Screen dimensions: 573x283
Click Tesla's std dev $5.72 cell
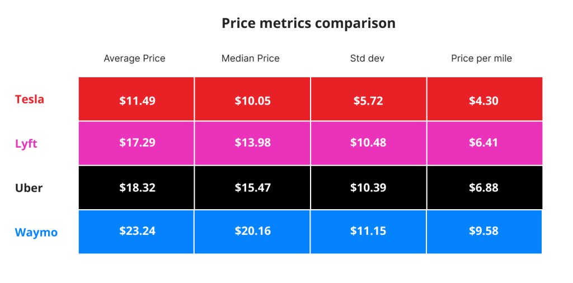click(368, 101)
